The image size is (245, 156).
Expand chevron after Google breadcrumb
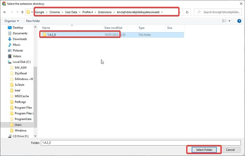(x=47, y=12)
